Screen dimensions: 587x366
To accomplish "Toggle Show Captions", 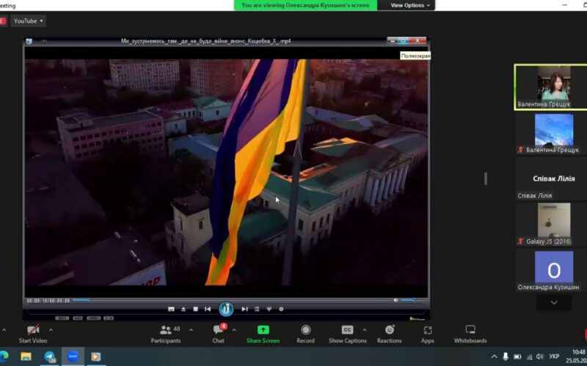I will click(x=347, y=334).
